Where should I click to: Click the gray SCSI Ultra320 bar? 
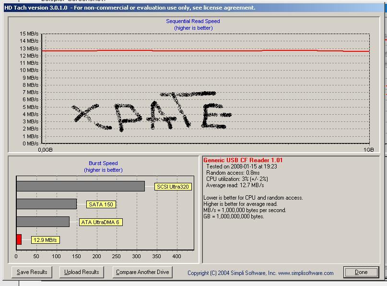pyautogui.click(x=81, y=186)
